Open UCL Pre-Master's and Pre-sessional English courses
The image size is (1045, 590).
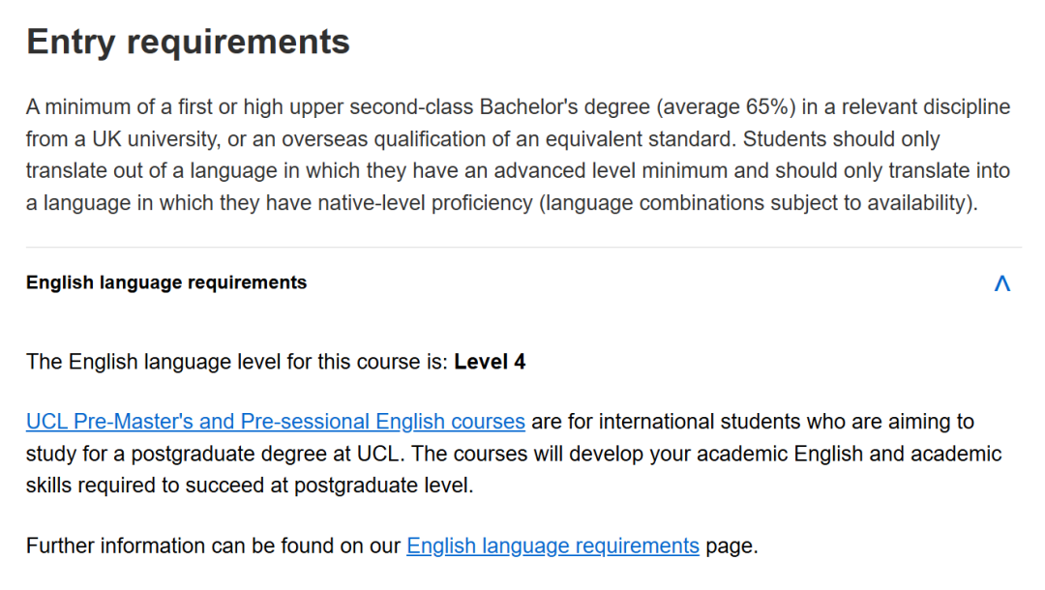(x=275, y=422)
